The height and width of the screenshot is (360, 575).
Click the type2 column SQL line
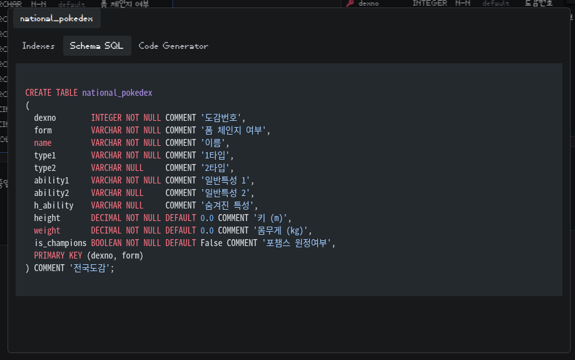tap(134, 168)
